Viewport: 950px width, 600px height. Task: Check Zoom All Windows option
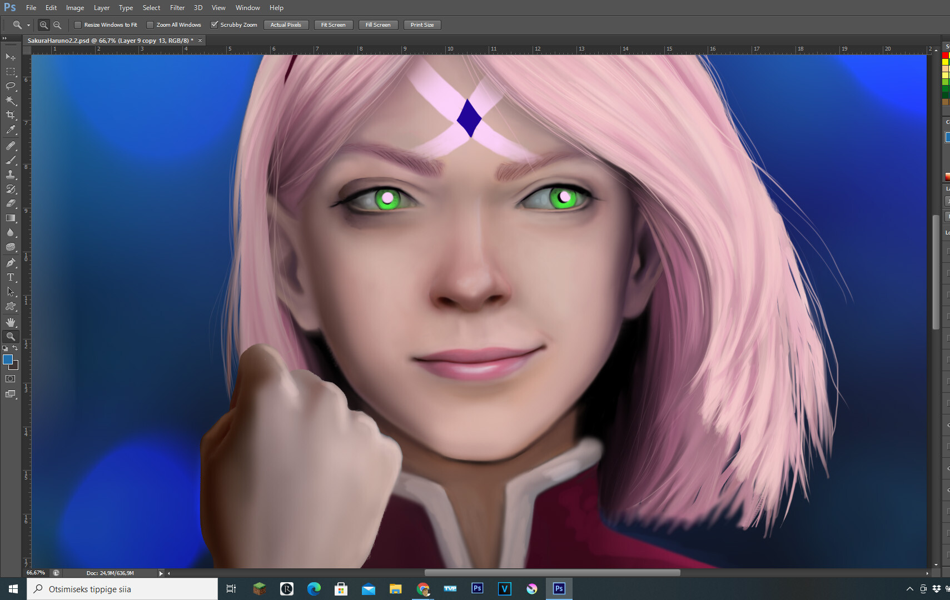pyautogui.click(x=151, y=24)
